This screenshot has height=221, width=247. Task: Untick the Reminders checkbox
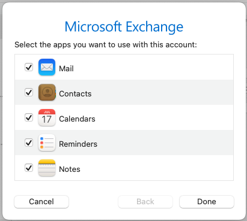[29, 143]
